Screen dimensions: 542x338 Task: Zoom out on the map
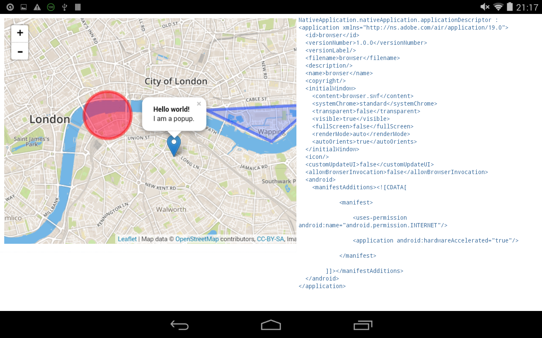tap(19, 52)
